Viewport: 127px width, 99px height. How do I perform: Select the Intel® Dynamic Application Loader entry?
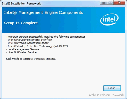coord(27,43)
